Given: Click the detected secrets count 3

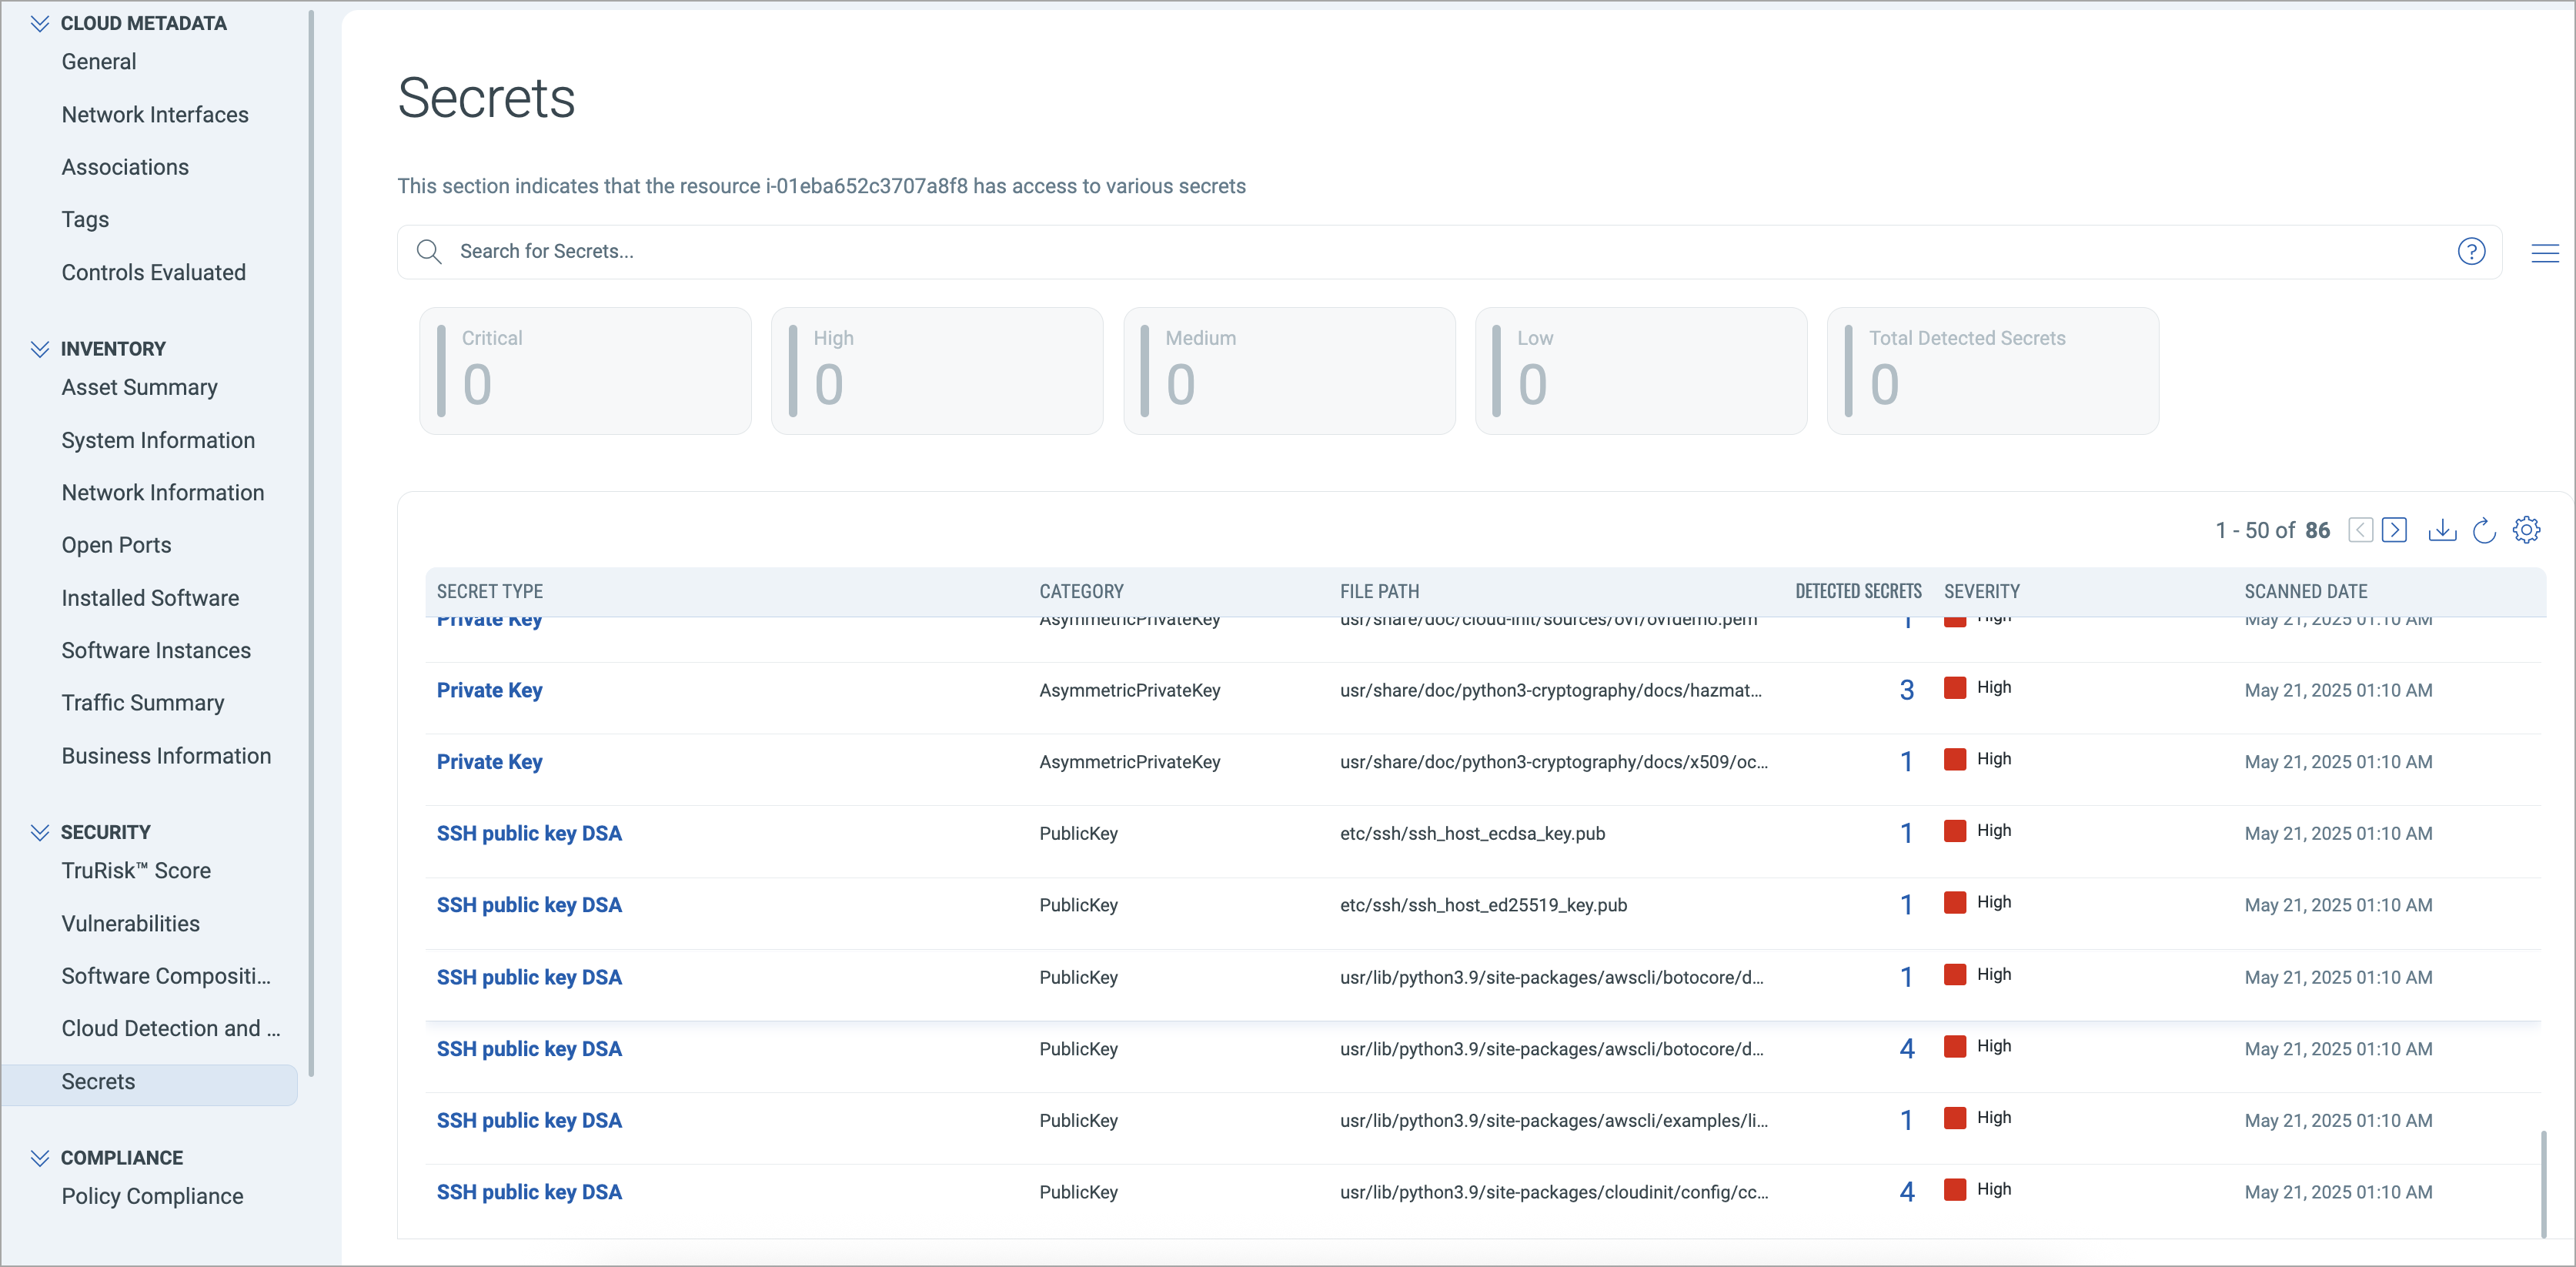Looking at the screenshot, I should pyautogui.click(x=1906, y=690).
